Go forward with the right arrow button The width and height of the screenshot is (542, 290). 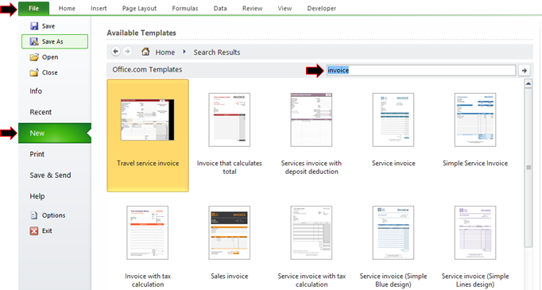127,52
